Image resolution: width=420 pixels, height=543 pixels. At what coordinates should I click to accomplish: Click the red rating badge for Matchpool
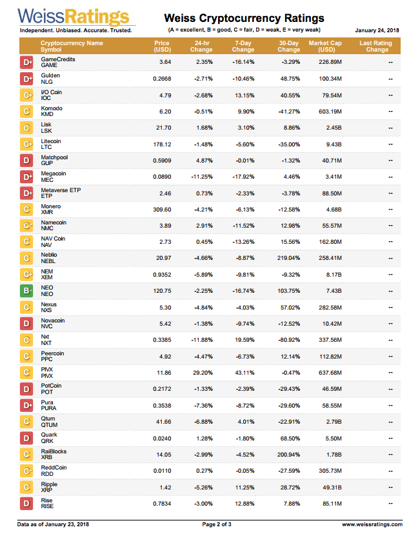point(27,160)
